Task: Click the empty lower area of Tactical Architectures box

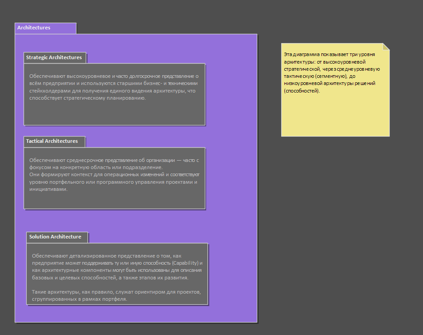Action: click(x=114, y=200)
